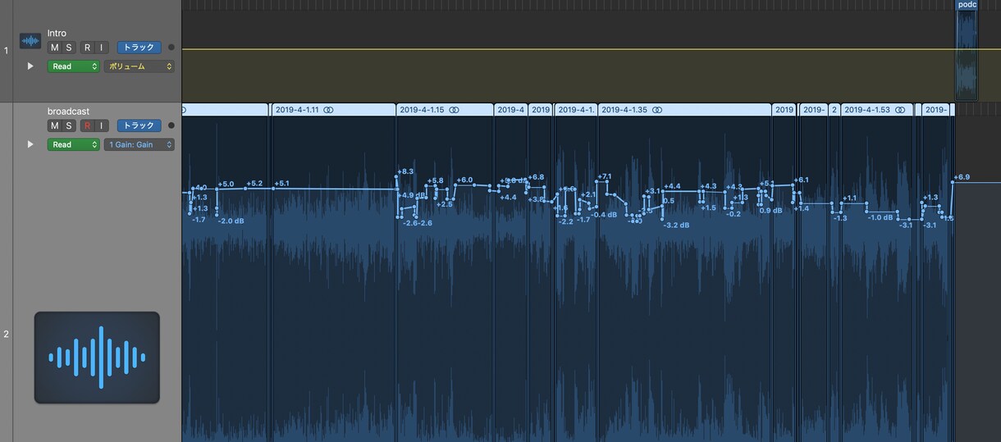Select the podc region on Intro track

[x=967, y=49]
